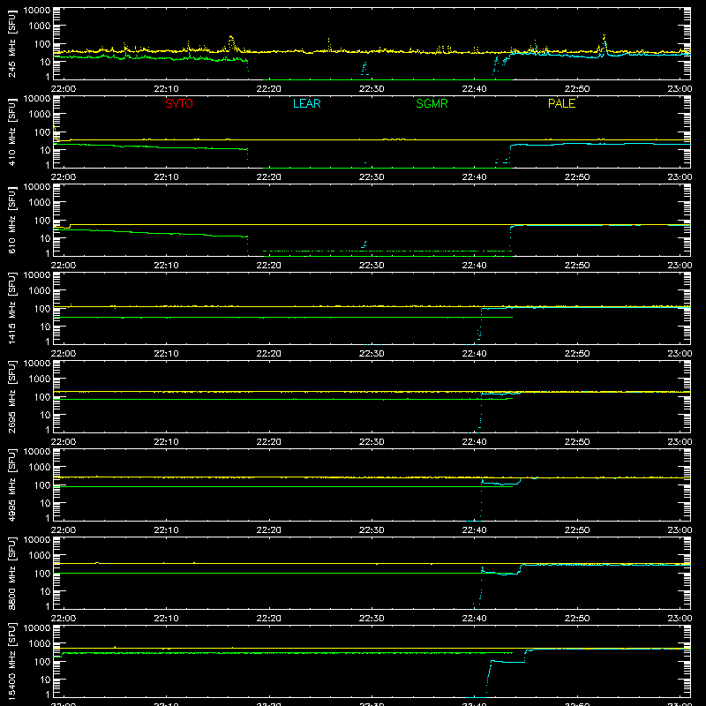This screenshot has height=706, width=706.
Task: Click the 100 y-axis label of the 1415 MHz panel
Action: [41, 309]
